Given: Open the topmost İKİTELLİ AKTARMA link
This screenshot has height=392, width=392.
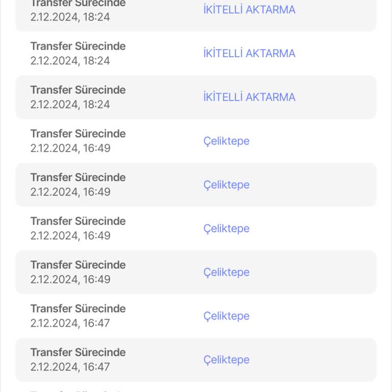Looking at the screenshot, I should click(249, 10).
